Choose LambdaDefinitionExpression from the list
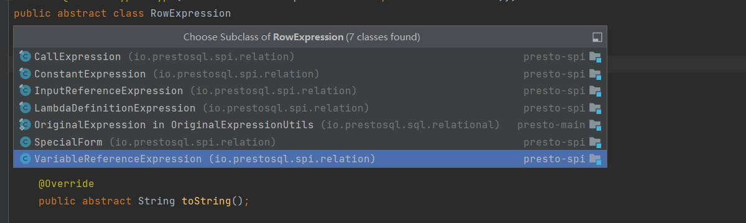The width and height of the screenshot is (746, 223). click(x=310, y=108)
